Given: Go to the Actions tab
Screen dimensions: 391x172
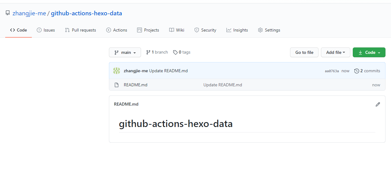Looking at the screenshot, I should click(x=117, y=30).
